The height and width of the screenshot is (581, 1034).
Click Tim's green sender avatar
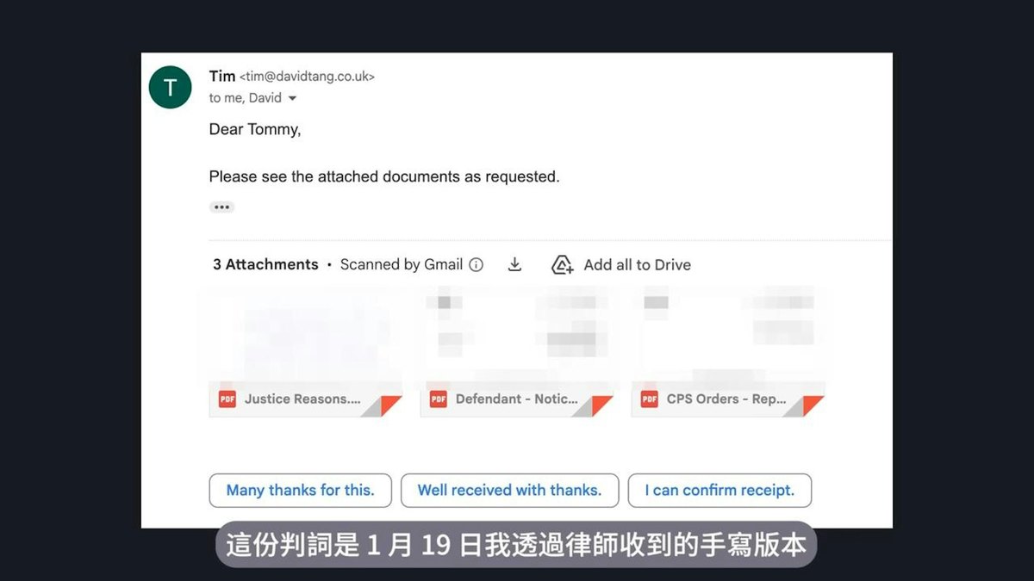tap(170, 87)
